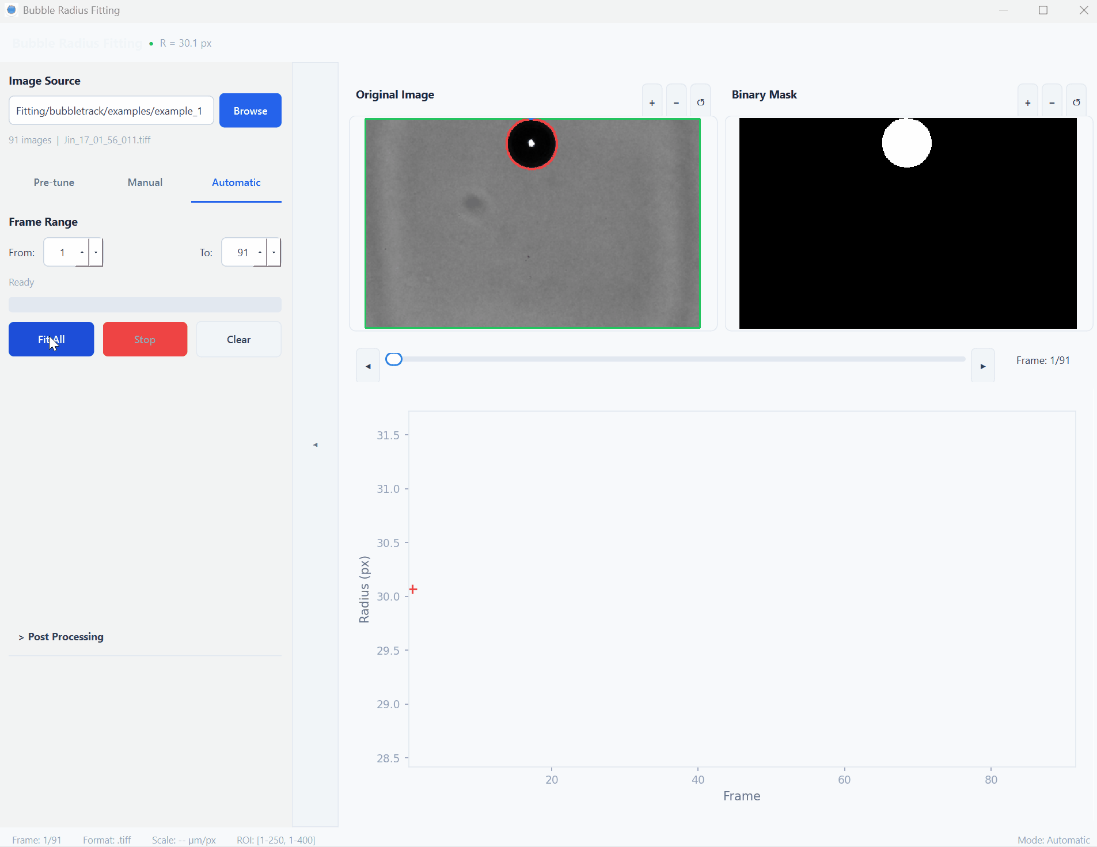Screen dimensions: 1097x847
Task: Zoom out on the Original Image
Action: [x=676, y=102]
